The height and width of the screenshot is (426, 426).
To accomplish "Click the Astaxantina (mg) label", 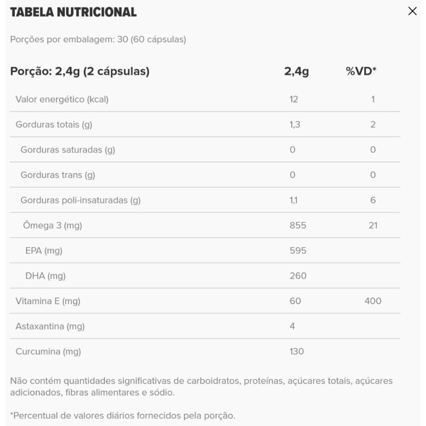I will pos(50,326).
